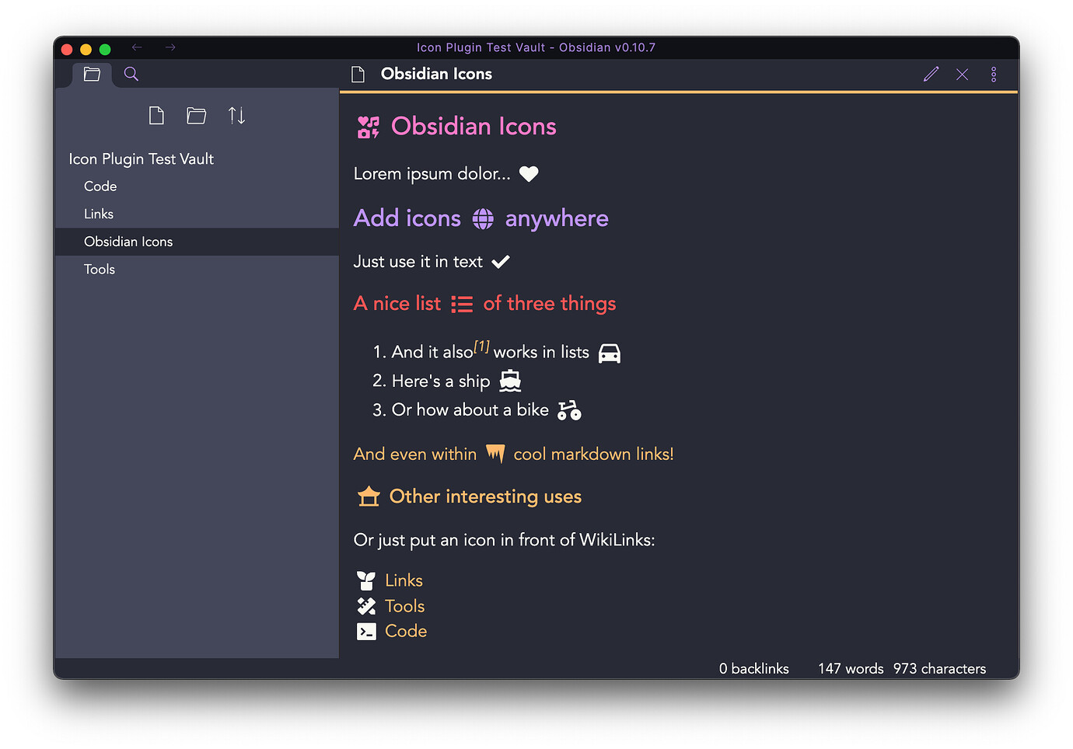Click the checkmark icon after 'Just use it in text'
Image resolution: width=1073 pixels, height=749 pixels.
pos(501,262)
